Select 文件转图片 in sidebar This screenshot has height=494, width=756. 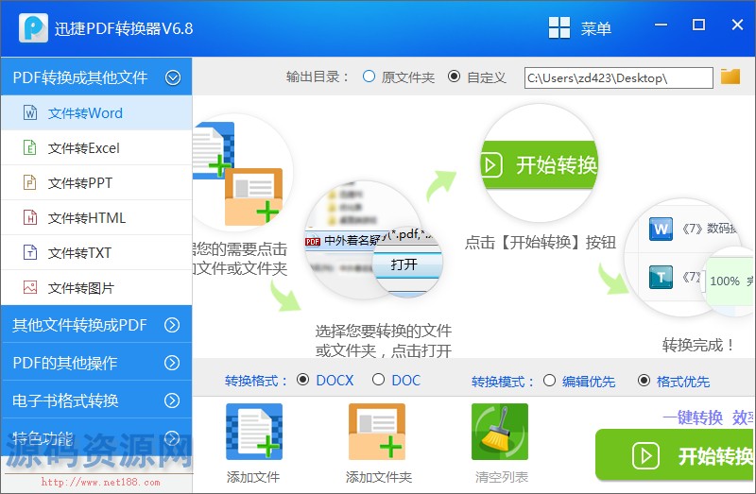96,288
